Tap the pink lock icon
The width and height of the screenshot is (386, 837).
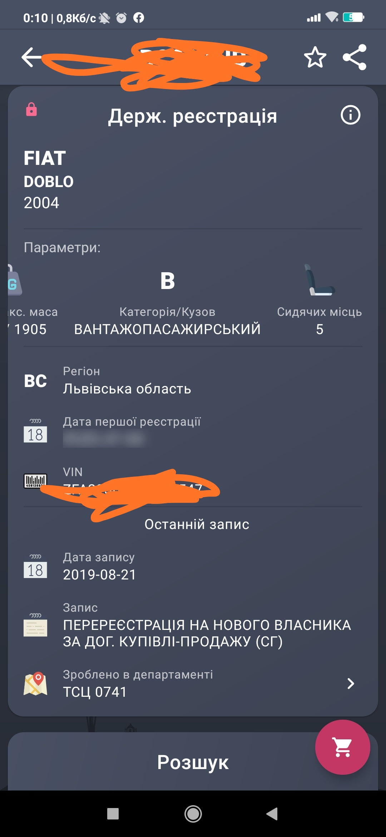[31, 109]
